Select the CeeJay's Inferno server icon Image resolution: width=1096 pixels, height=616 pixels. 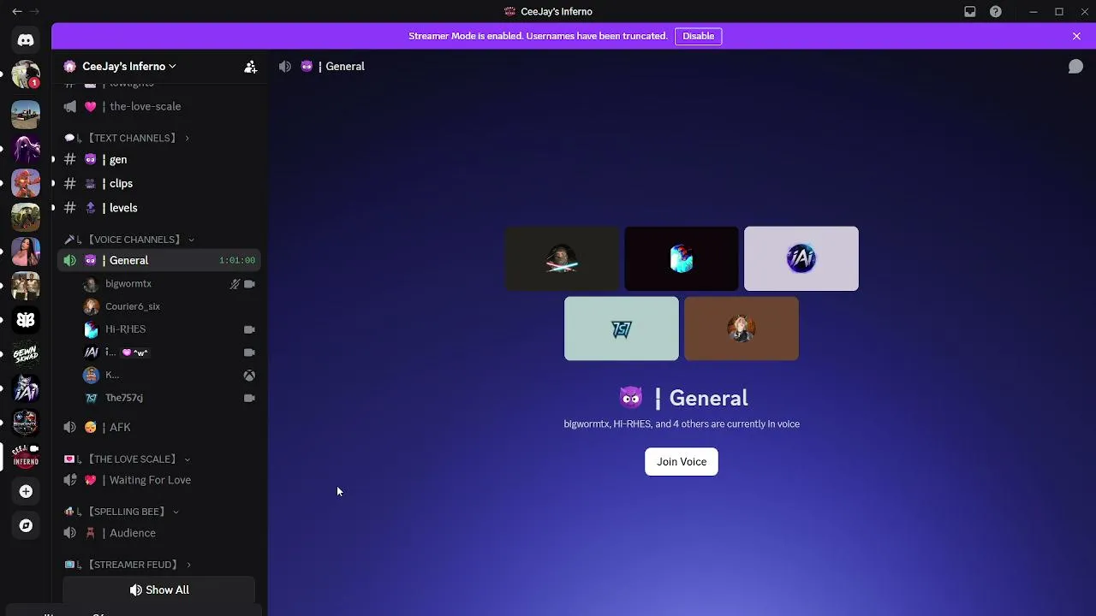coord(26,457)
